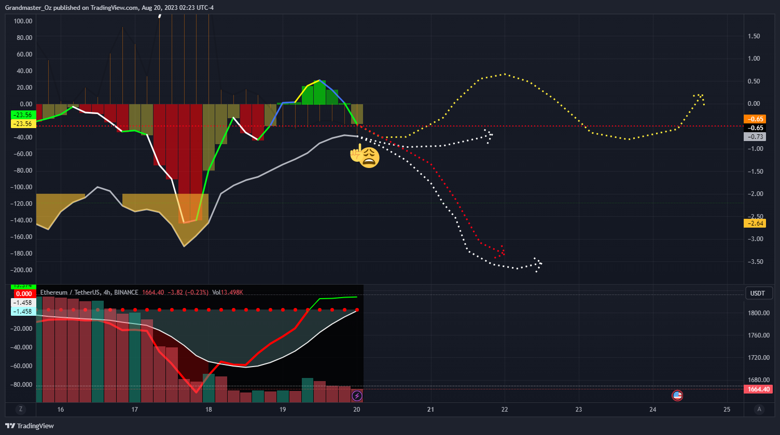This screenshot has width=780, height=435.
Task: Select the pointing hand emoji drawing
Action: click(x=355, y=155)
